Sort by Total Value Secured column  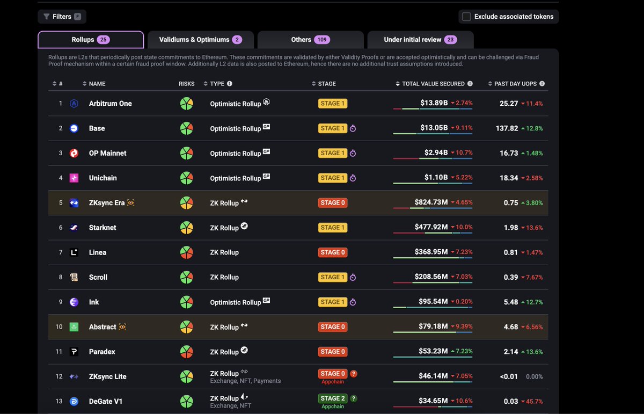pos(430,84)
